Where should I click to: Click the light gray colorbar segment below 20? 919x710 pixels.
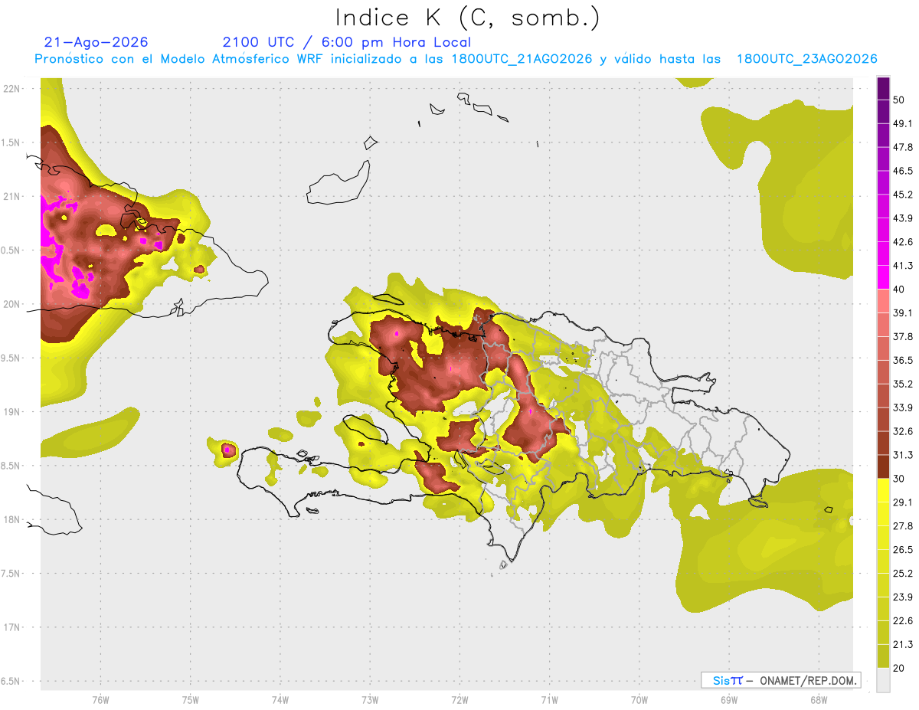[x=884, y=679]
